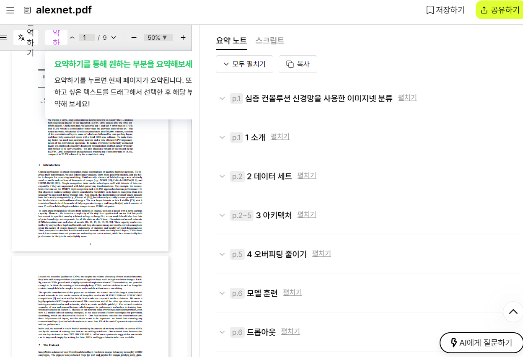523x357 pixels.
Task: Expand the 드롭아웃 summary section
Action: pos(292,331)
